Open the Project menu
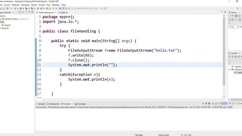The height and width of the screenshot is (136, 242). pyautogui.click(x=42, y=5)
